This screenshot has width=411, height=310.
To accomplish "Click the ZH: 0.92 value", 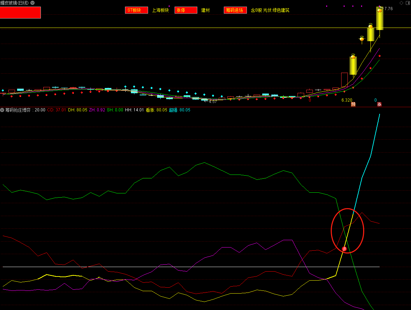I will click(97, 110).
